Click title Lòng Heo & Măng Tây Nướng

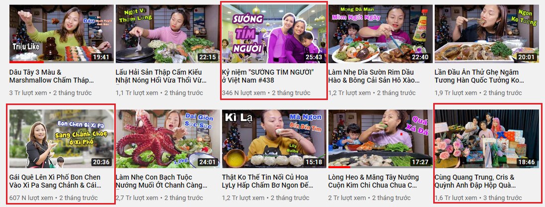374,182
